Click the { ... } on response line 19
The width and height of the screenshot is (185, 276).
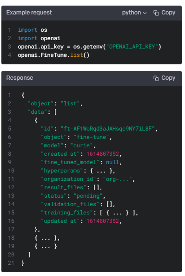tap(46, 247)
